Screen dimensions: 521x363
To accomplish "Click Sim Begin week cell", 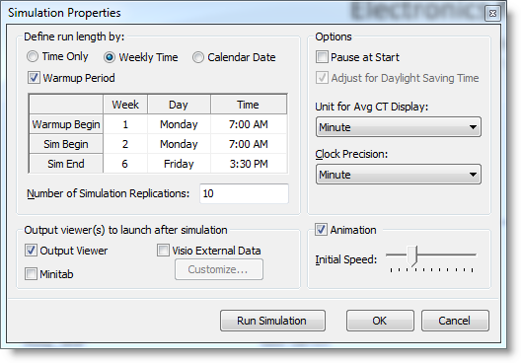I will click(x=125, y=144).
